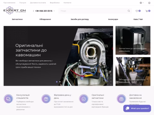
Task: Open the shopping cart icon
Action: (x=147, y=11)
